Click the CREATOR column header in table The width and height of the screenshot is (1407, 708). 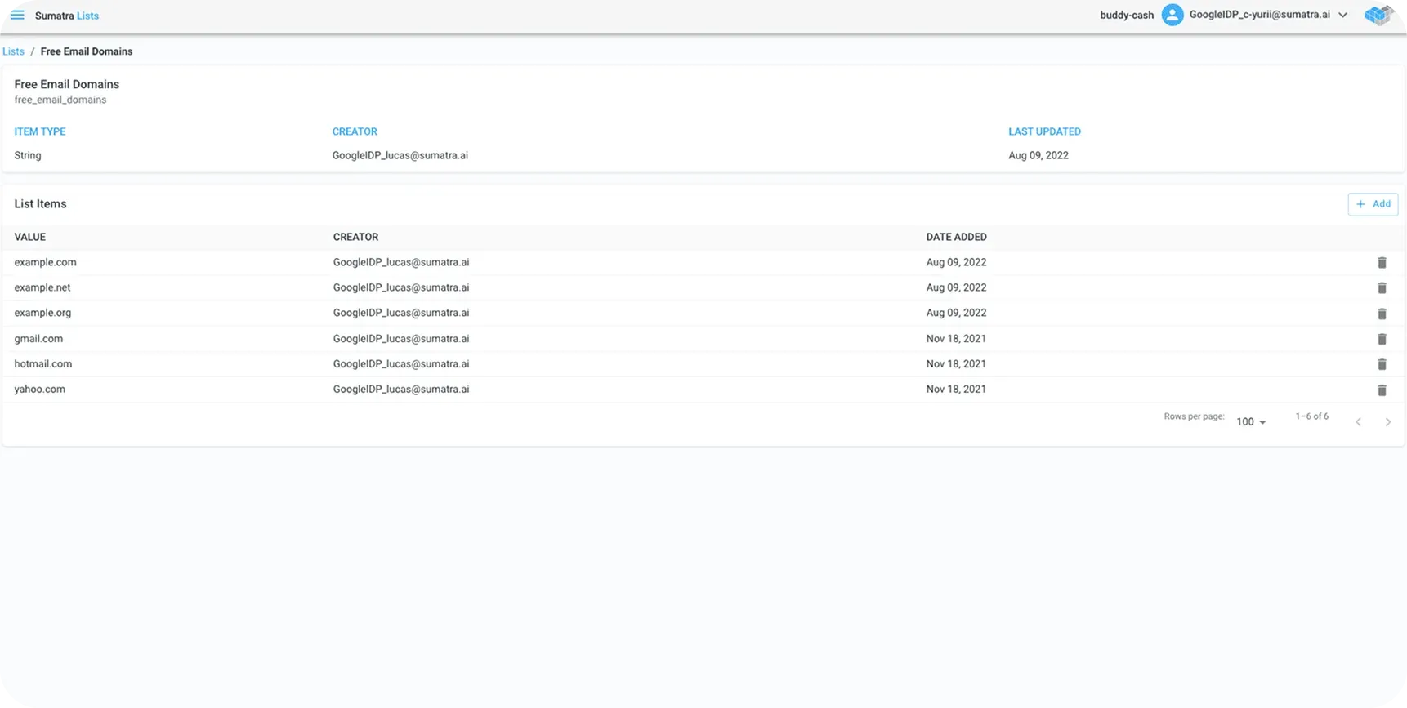355,237
